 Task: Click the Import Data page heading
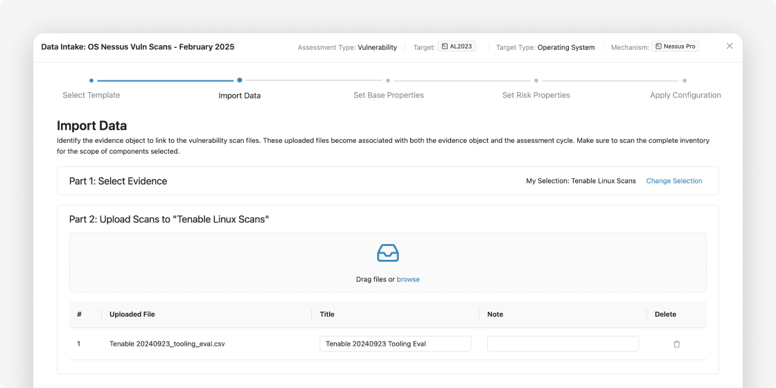(x=91, y=125)
